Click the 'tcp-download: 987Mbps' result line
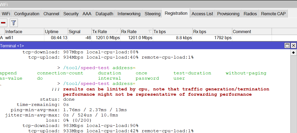 [x=81, y=52]
